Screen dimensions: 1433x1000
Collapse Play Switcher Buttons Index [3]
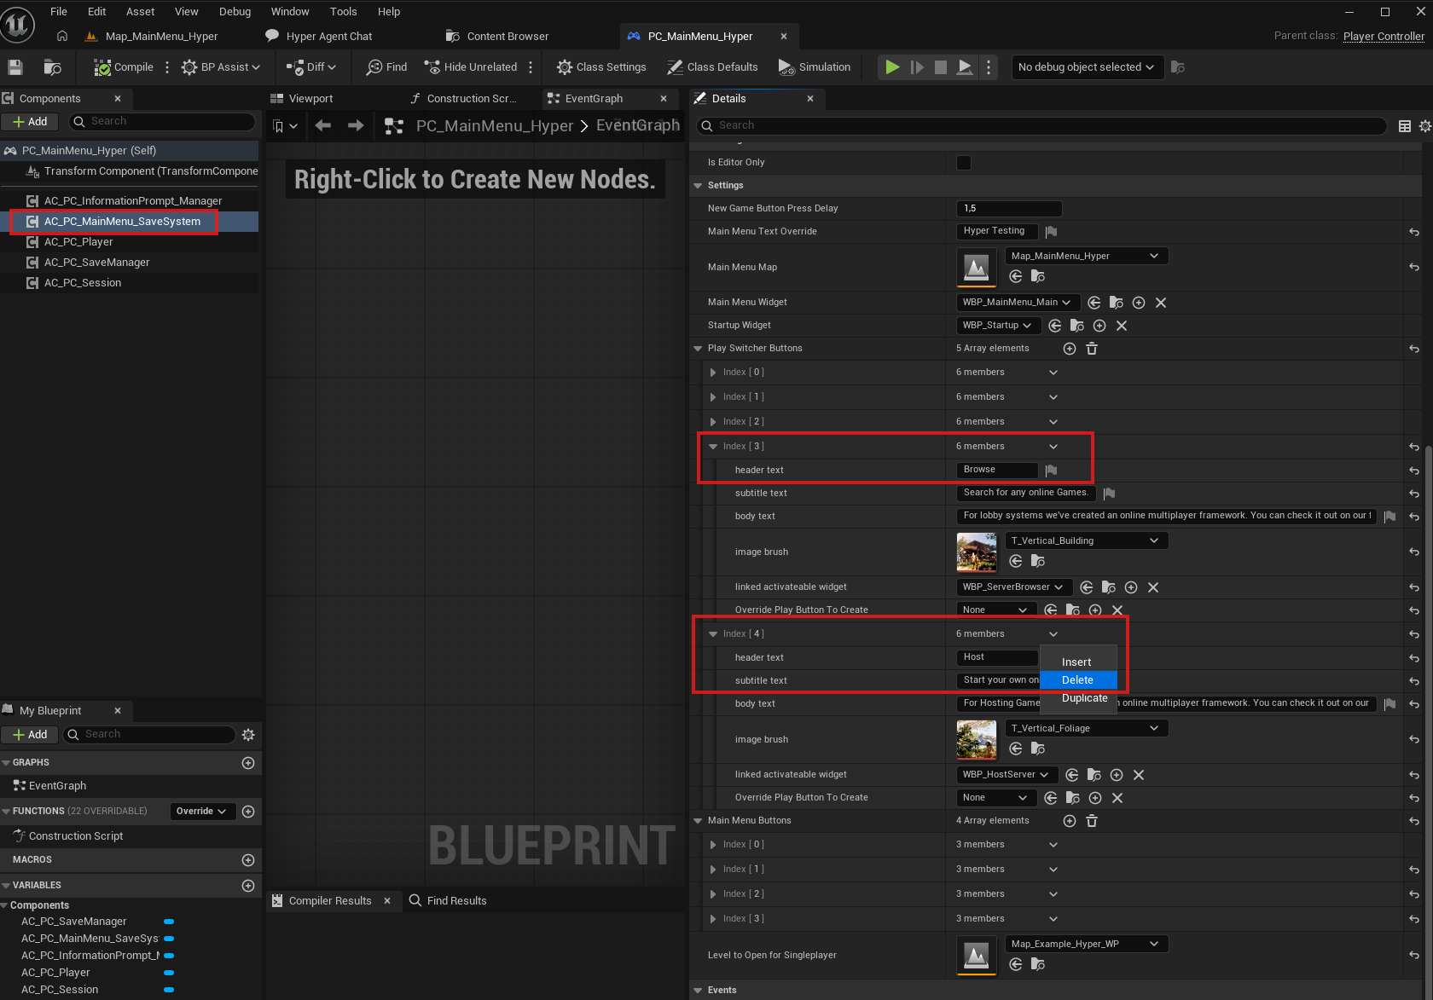point(713,447)
